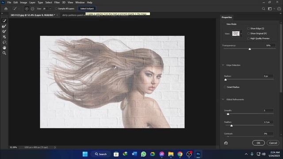Expand the collapsed toolbar double-arrow

[x=2, y=13]
